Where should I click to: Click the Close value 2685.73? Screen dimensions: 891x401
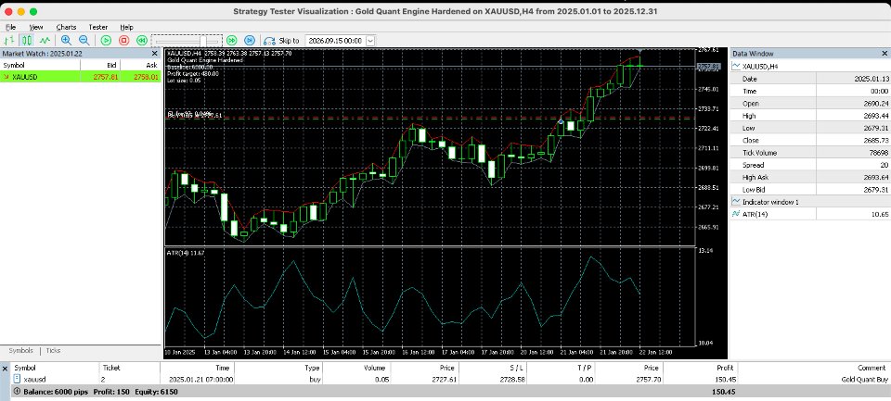877,141
